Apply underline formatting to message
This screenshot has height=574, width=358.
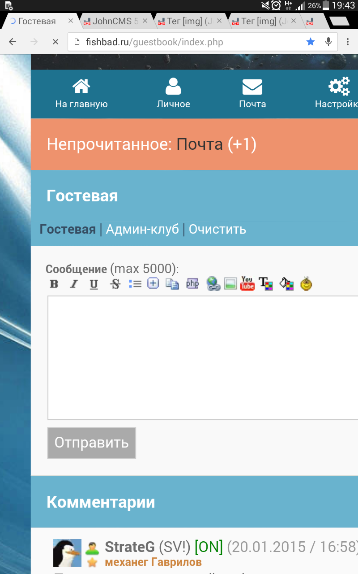pos(94,284)
